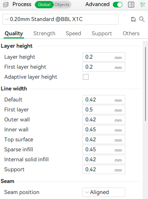Select the Inner wall width field
The height and width of the screenshot is (199, 148).
click(104, 130)
